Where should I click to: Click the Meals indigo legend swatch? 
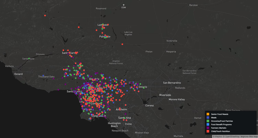tap(208, 118)
